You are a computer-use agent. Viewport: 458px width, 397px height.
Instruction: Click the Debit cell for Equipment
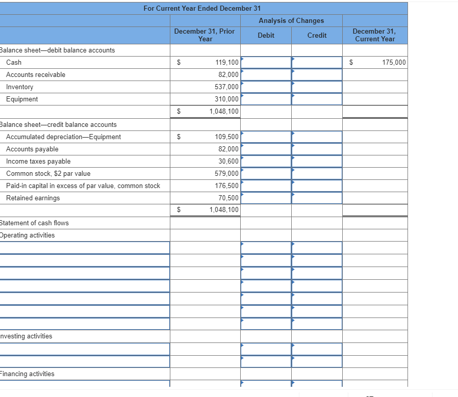[x=266, y=99]
